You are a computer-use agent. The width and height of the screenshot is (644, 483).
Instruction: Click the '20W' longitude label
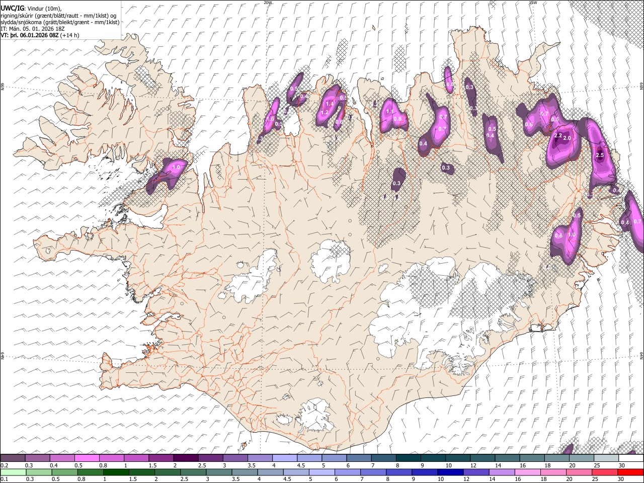[x=268, y=3]
